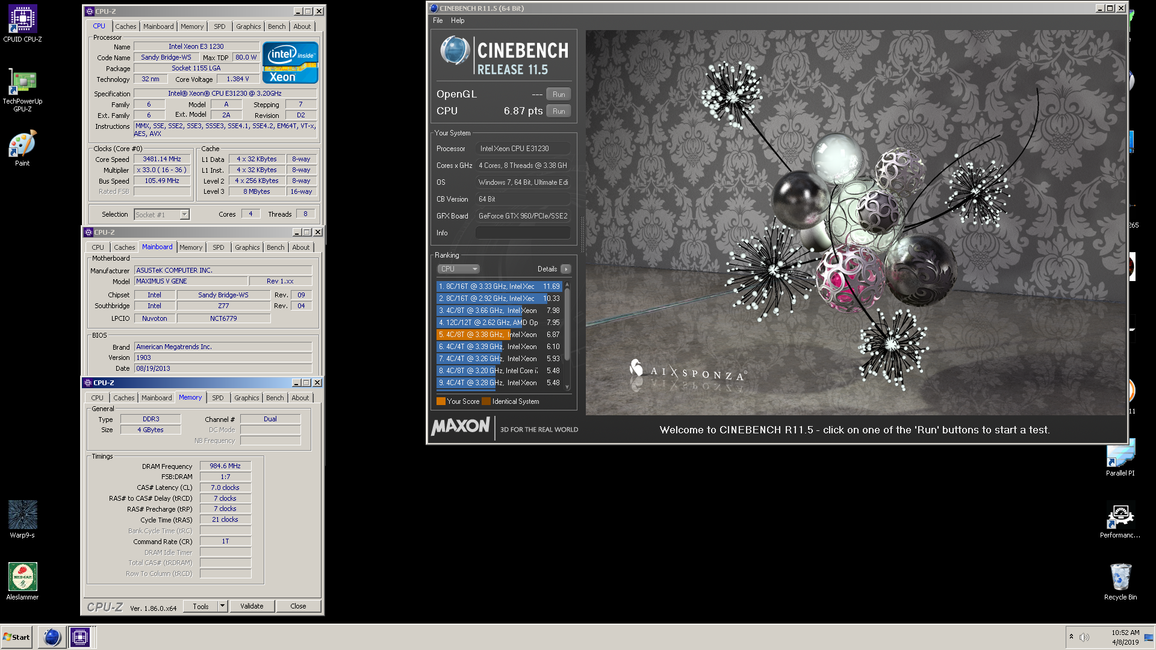1156x650 pixels.
Task: Click the Details arrow button in Ranking
Action: tap(565, 269)
